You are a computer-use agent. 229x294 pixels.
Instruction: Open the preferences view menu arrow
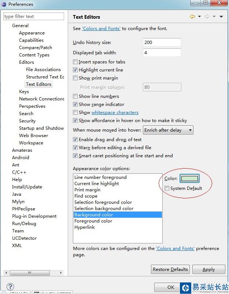(221, 16)
